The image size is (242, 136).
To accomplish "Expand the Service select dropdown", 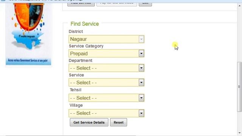I will coord(106,82).
